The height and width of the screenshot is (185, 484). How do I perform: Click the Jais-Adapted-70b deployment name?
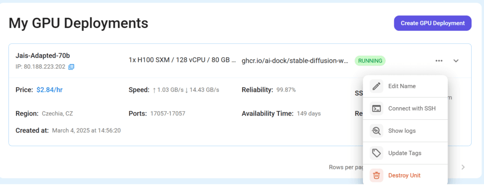(x=43, y=56)
